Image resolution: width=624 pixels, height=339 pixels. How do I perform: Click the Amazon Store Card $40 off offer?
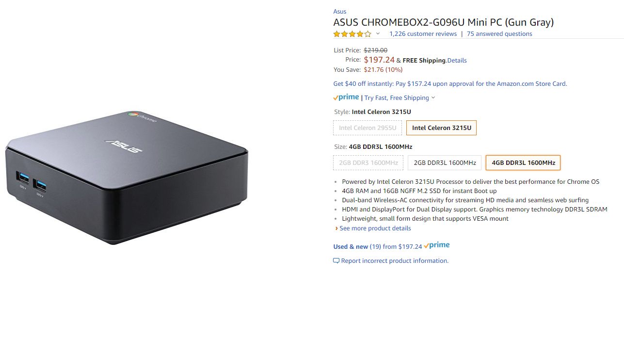click(x=450, y=84)
